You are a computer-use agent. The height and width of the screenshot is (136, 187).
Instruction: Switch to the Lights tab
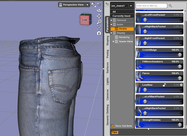click(x=108, y=81)
